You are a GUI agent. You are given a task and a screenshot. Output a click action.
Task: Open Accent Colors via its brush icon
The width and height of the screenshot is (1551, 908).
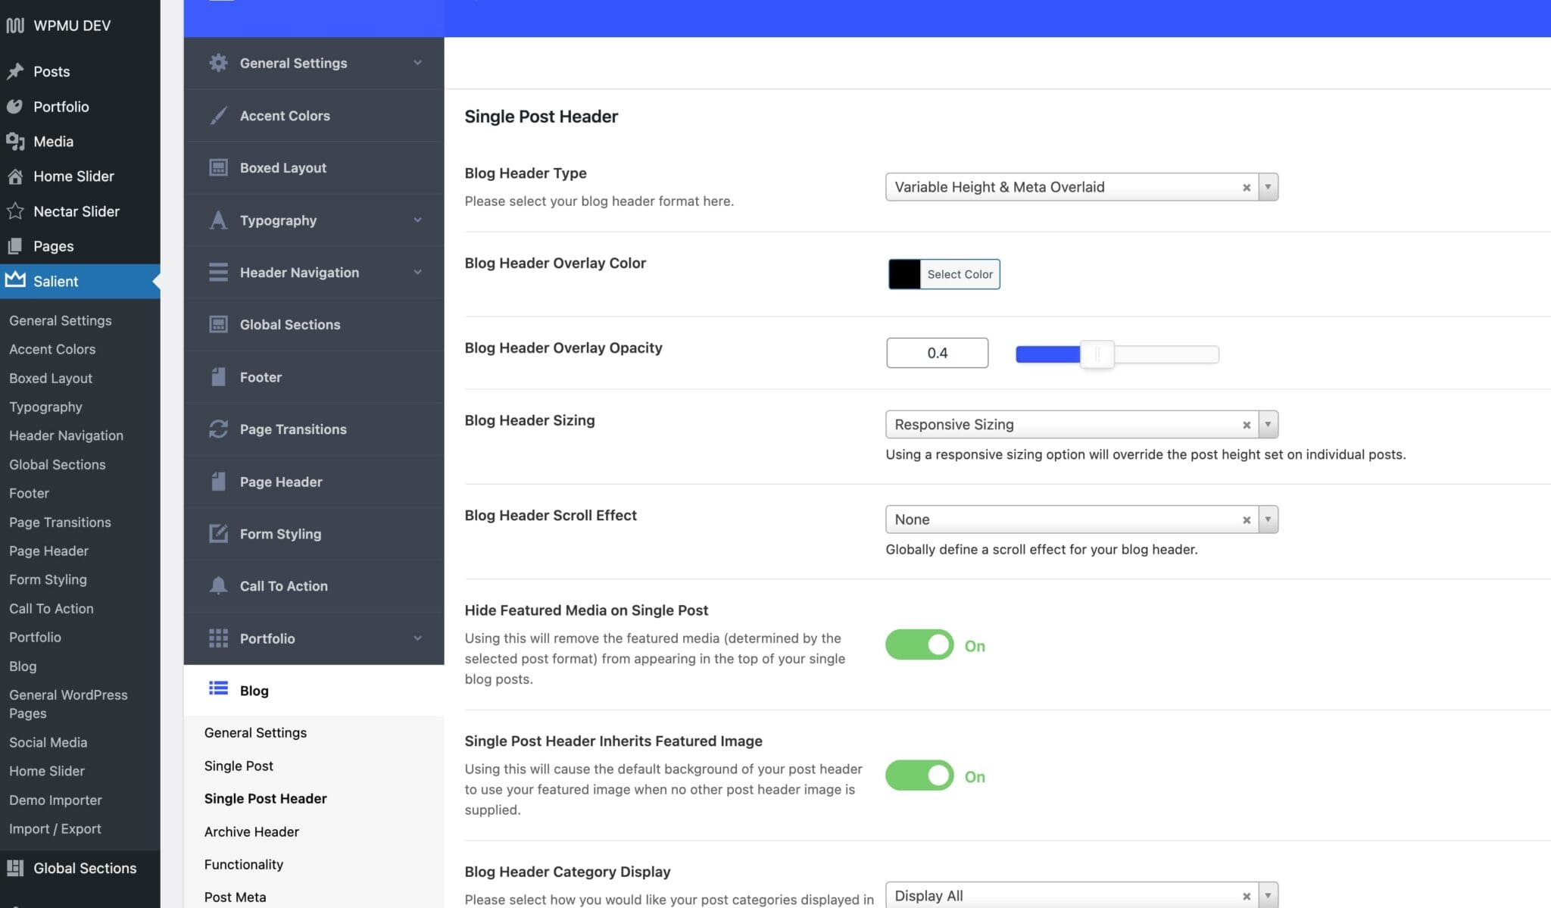click(218, 115)
